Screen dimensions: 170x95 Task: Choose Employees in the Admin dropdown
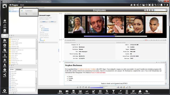pyautogui.click(x=29, y=14)
